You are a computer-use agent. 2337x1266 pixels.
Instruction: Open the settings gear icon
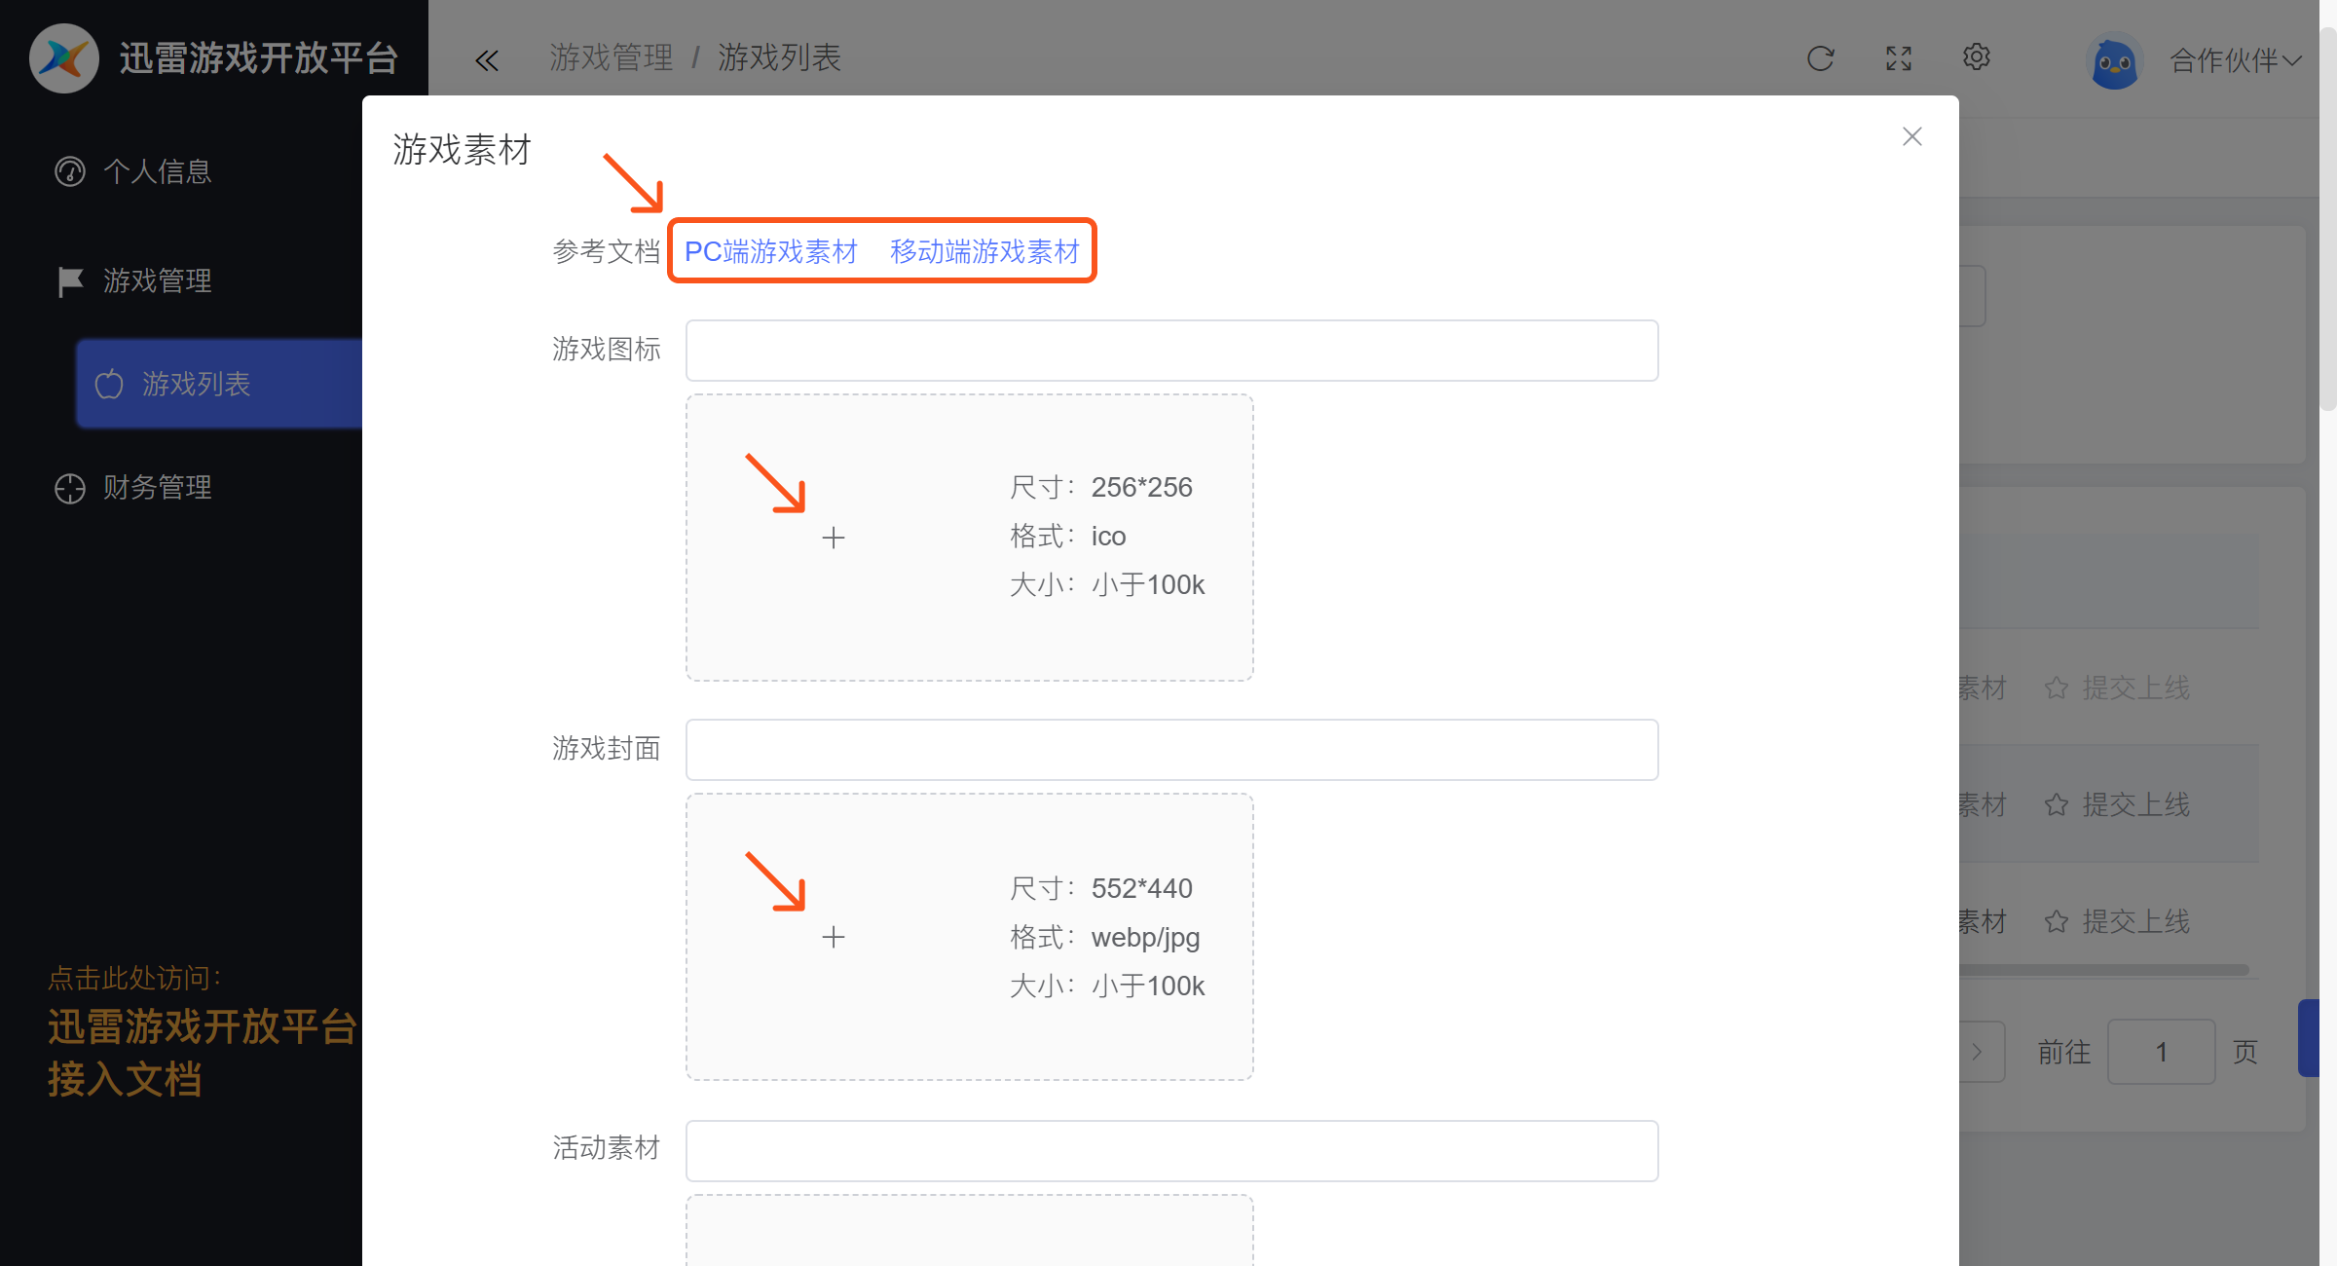pos(1977,57)
